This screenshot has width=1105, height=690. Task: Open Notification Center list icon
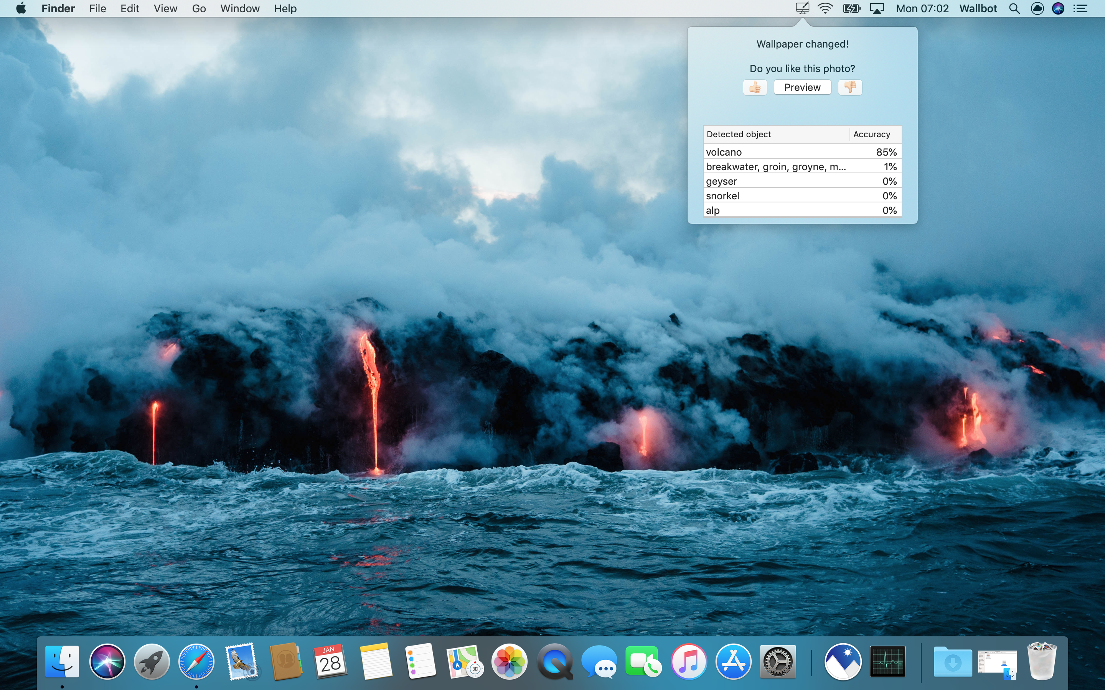tap(1080, 8)
